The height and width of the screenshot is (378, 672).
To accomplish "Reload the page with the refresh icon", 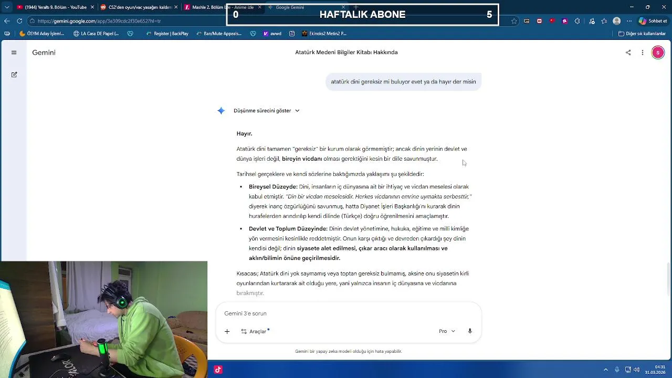I will coord(19,21).
